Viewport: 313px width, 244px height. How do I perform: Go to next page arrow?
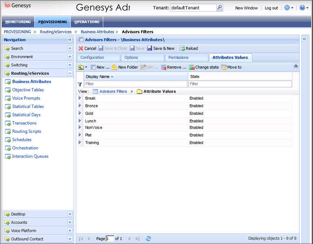(x=129, y=238)
